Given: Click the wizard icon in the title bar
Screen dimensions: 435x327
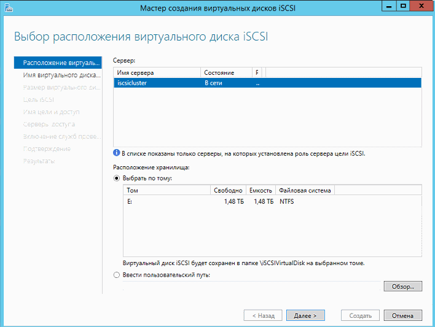Looking at the screenshot, I should click(7, 7).
